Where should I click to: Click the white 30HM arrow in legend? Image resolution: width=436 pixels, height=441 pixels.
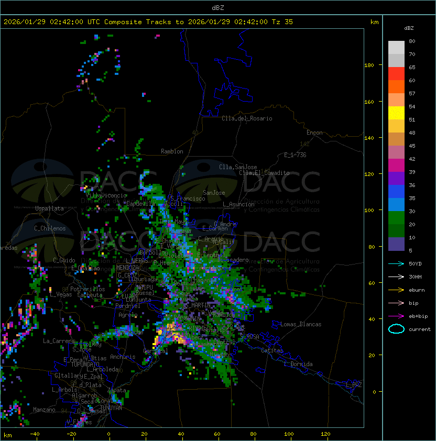pyautogui.click(x=396, y=277)
